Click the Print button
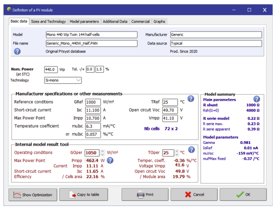Image resolution: width=275 pixels, height=209 pixels. (145, 194)
